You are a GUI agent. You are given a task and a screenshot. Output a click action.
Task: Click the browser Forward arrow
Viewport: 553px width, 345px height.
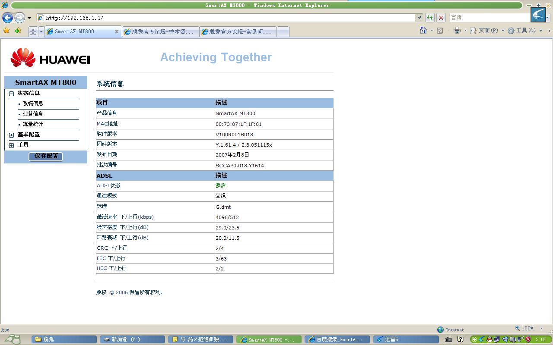tap(19, 18)
